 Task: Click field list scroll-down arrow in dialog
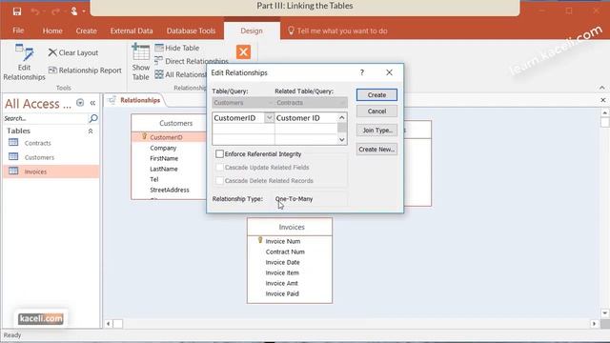coord(342,140)
